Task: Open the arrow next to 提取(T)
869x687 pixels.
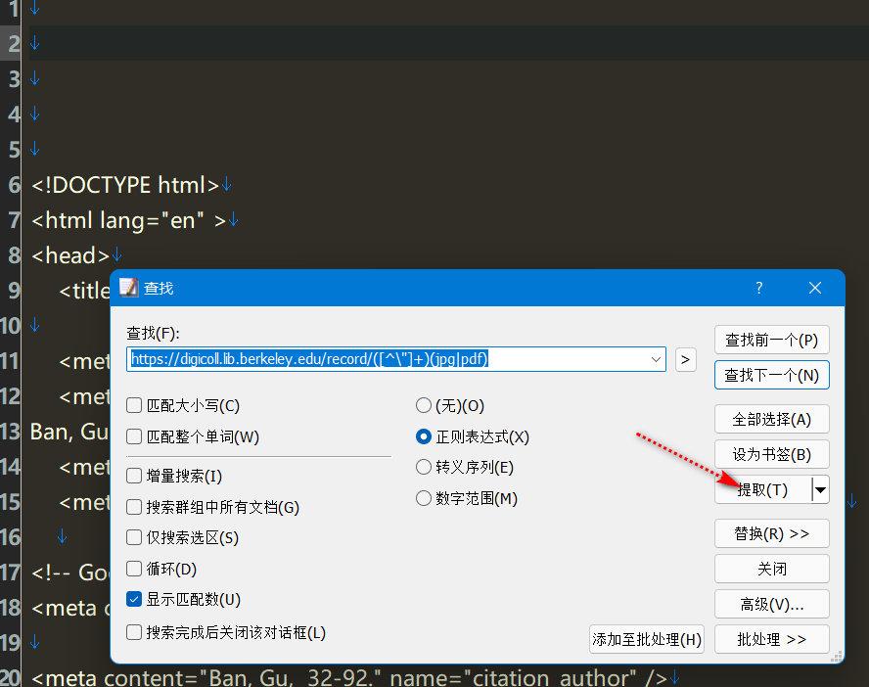Action: (820, 489)
